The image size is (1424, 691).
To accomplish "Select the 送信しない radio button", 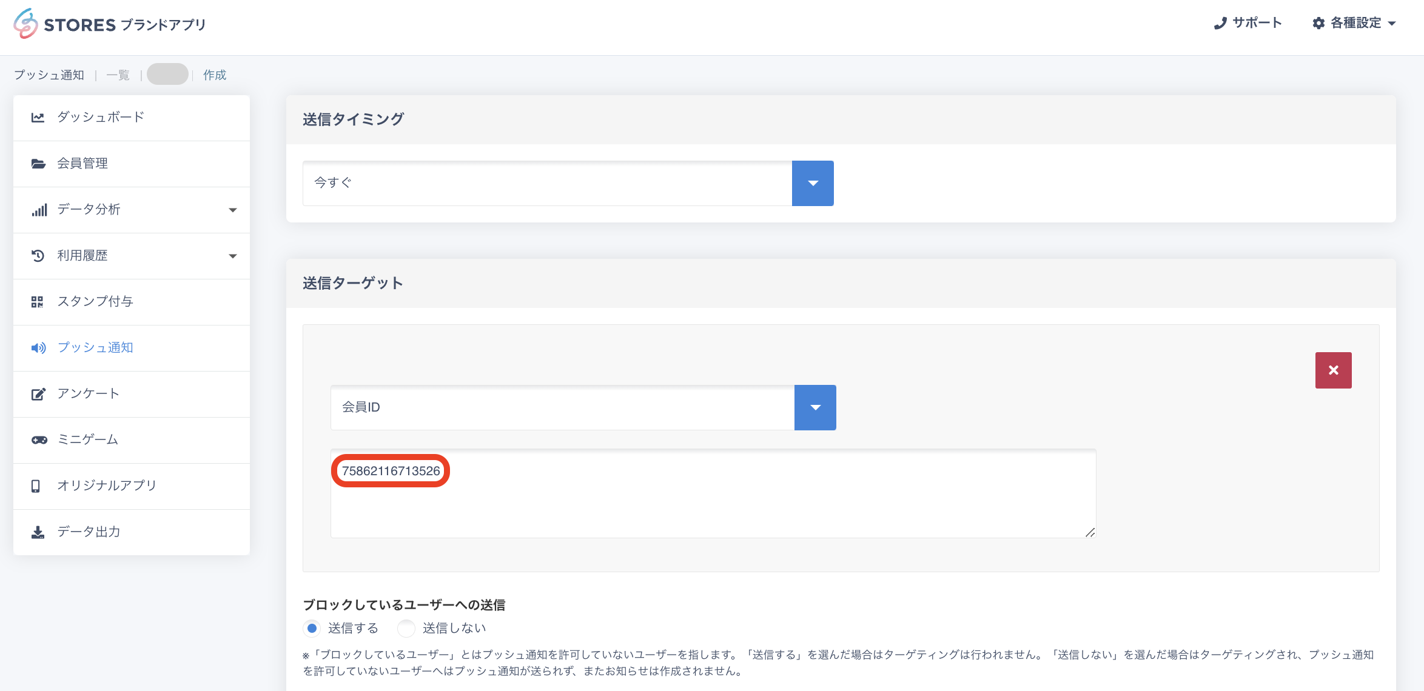I will 406,629.
